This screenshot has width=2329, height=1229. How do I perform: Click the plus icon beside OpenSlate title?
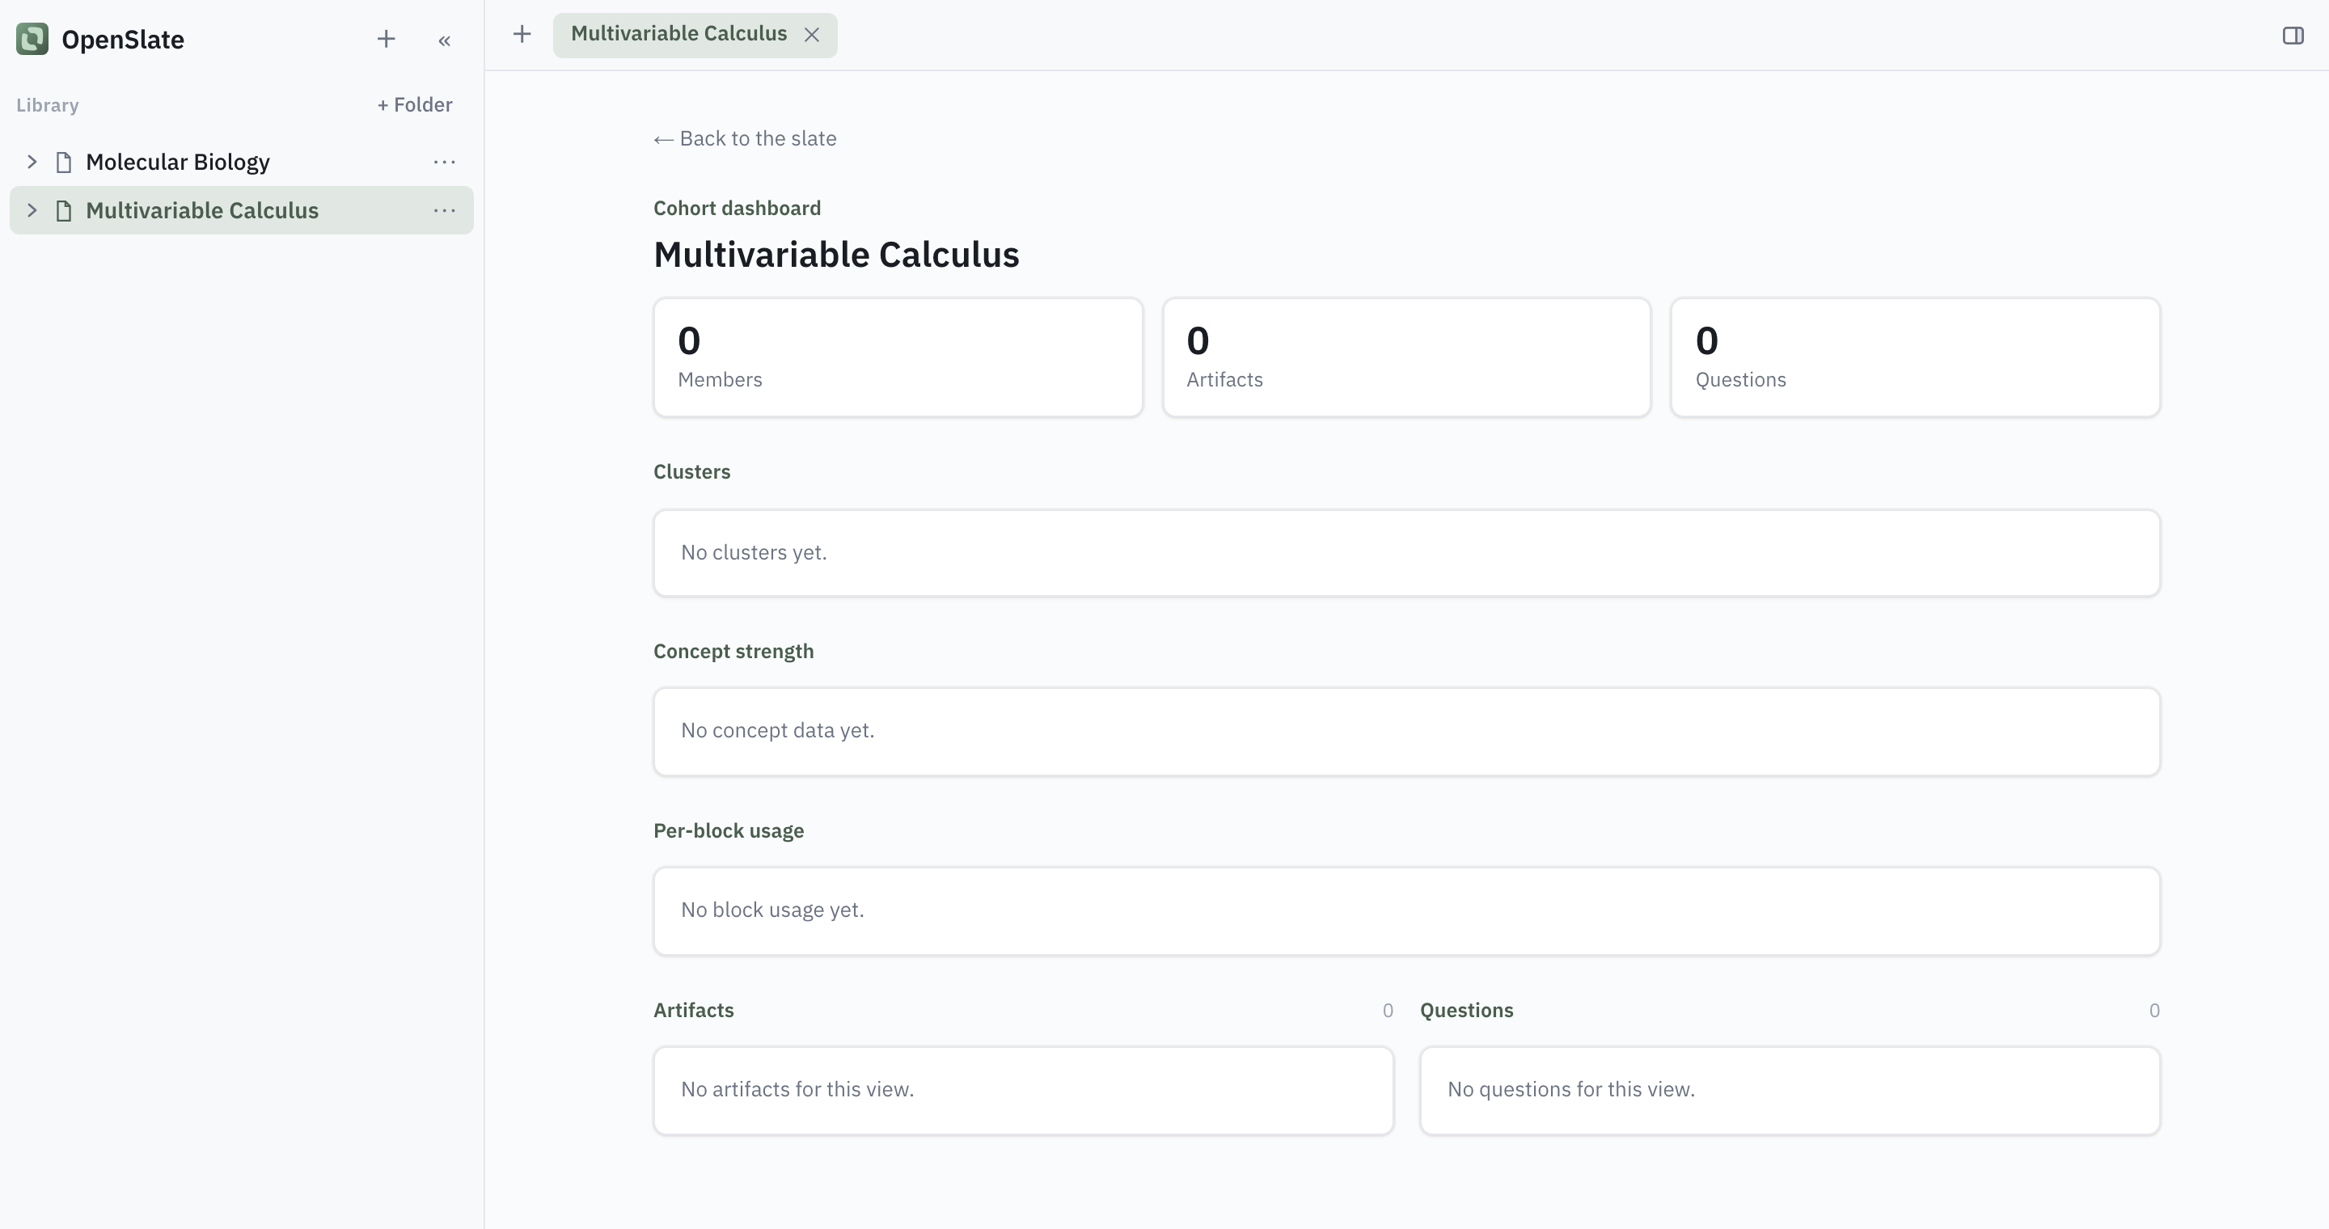click(386, 39)
